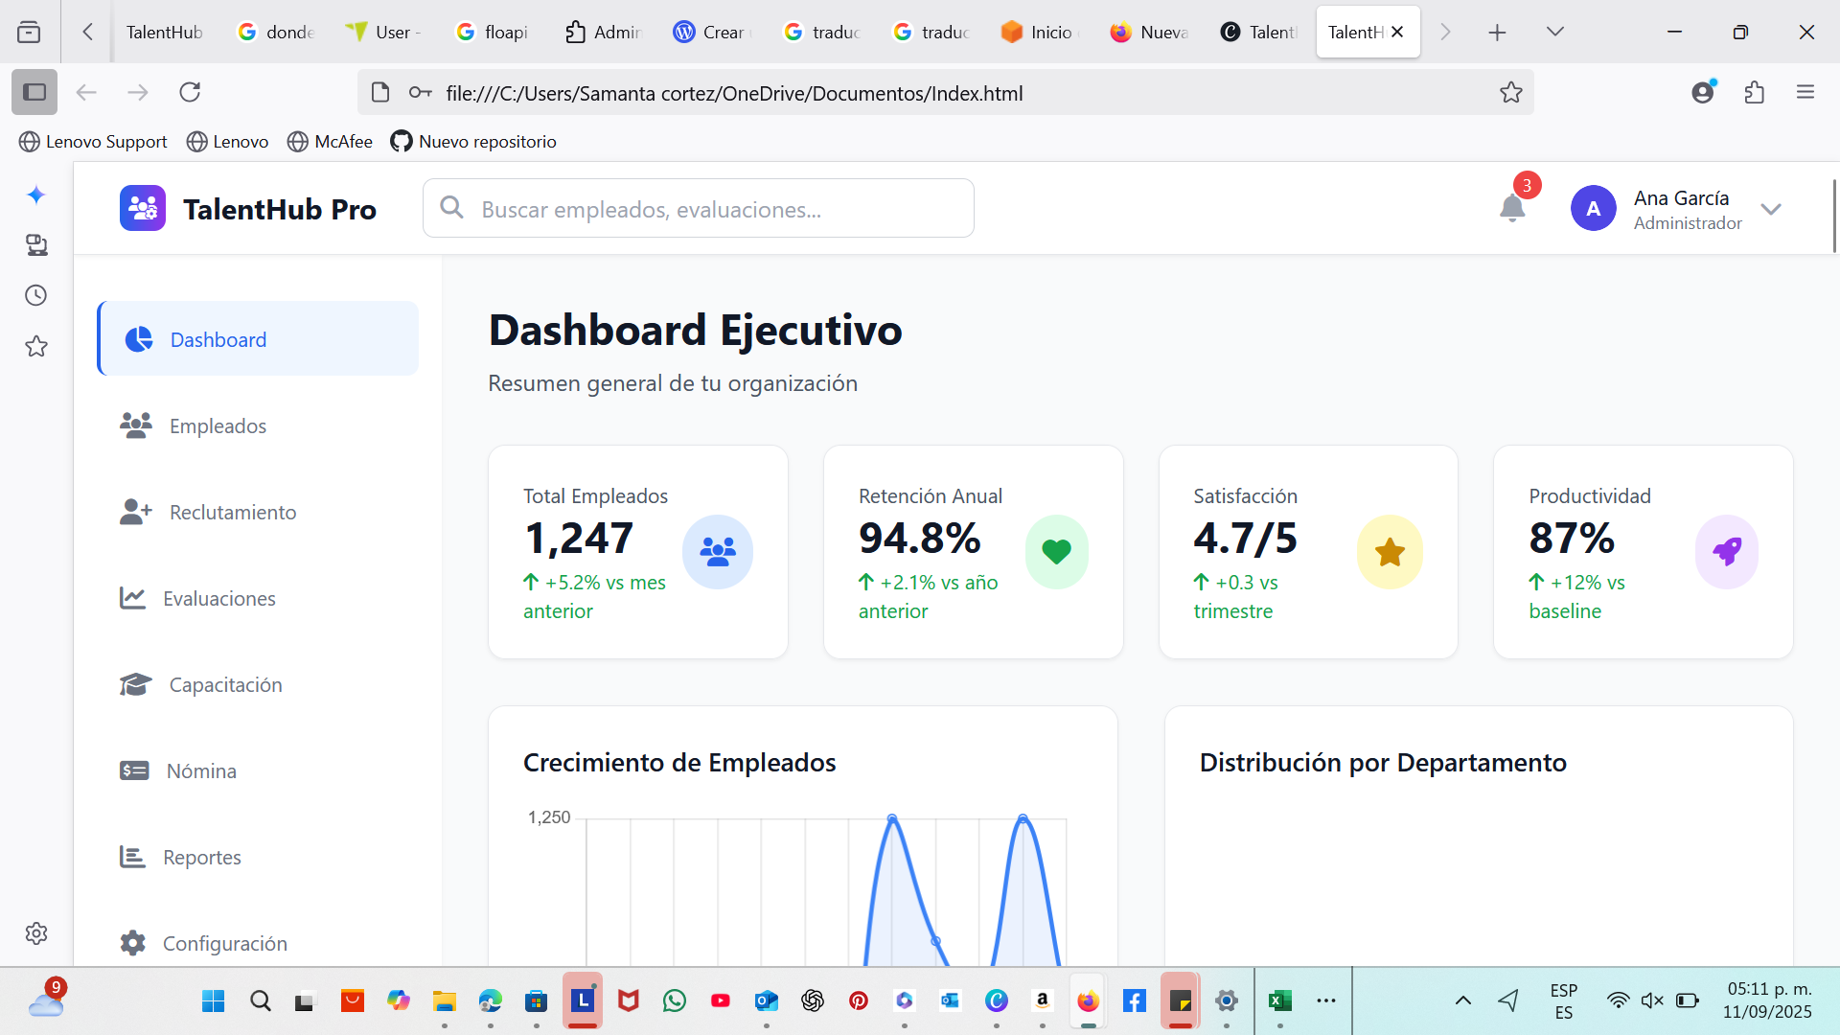Reload the page with refresh button

pyautogui.click(x=190, y=92)
